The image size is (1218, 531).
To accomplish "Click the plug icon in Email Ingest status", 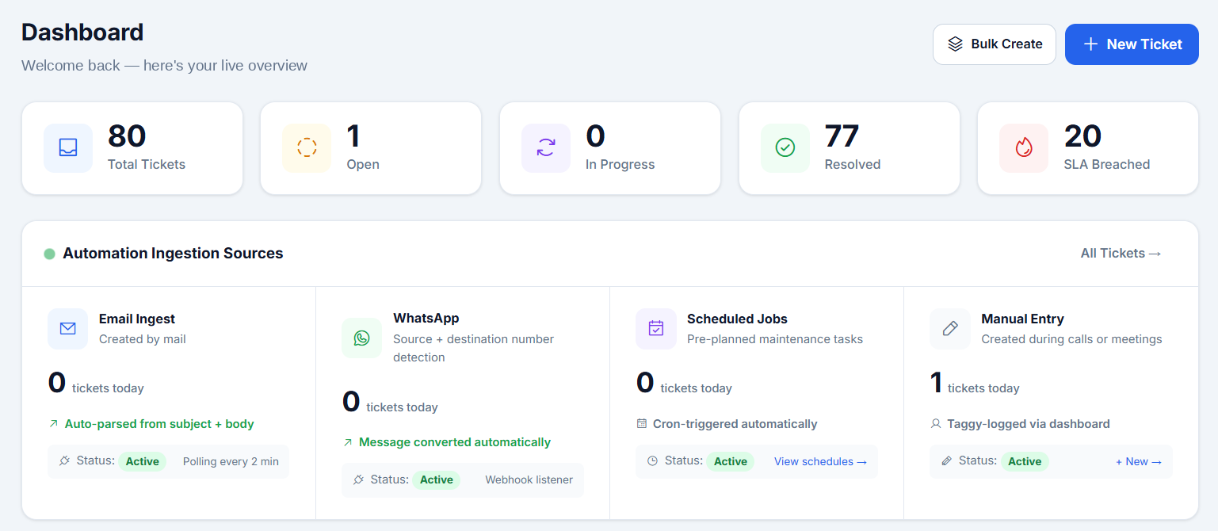I will click(x=65, y=460).
